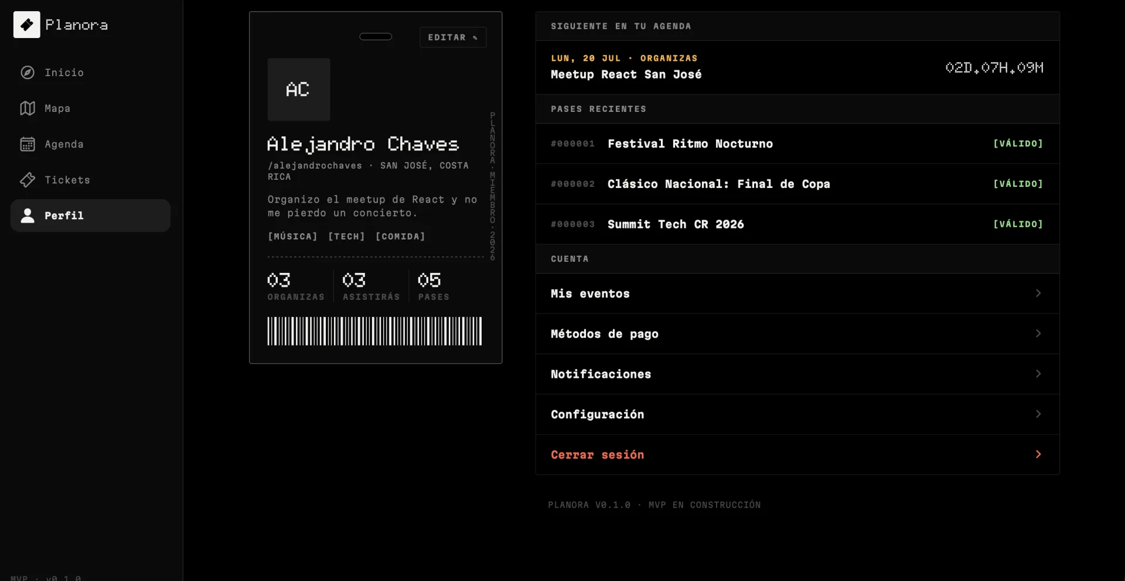Switch to the Tickets section
The image size is (1125, 581).
click(90, 180)
